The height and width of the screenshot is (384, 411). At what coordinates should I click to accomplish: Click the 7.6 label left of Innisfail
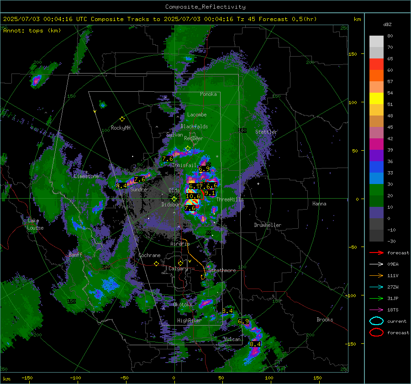pyautogui.click(x=168, y=158)
